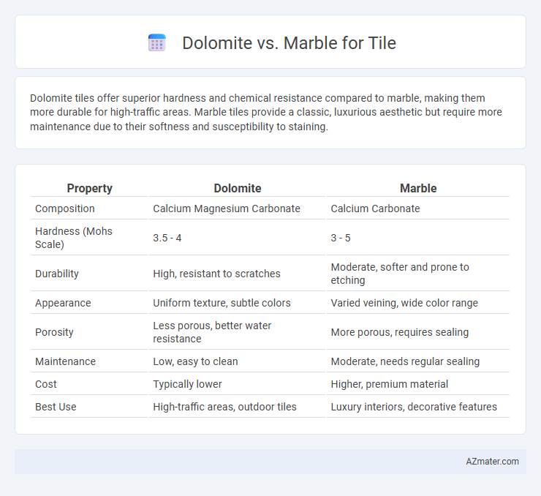Screen dimensions: 541x496
Task: Click 'Uniform texture, subtle colors' cell
Action: click(222, 303)
